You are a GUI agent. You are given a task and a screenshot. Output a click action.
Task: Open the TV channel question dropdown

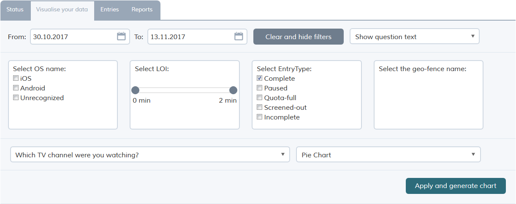click(x=150, y=154)
